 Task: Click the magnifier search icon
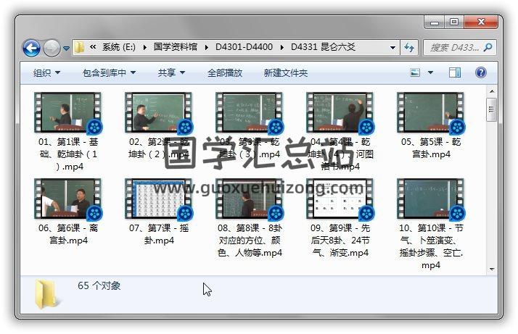(488, 48)
